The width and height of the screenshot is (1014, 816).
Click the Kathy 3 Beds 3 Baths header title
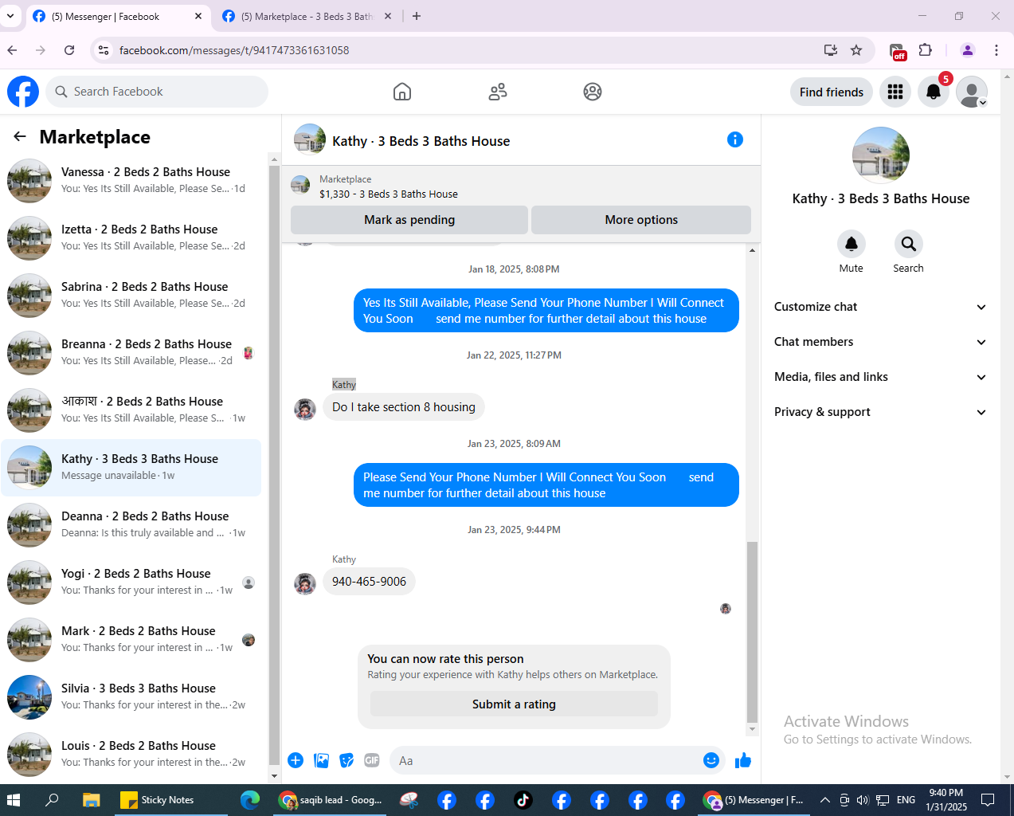pyautogui.click(x=421, y=141)
